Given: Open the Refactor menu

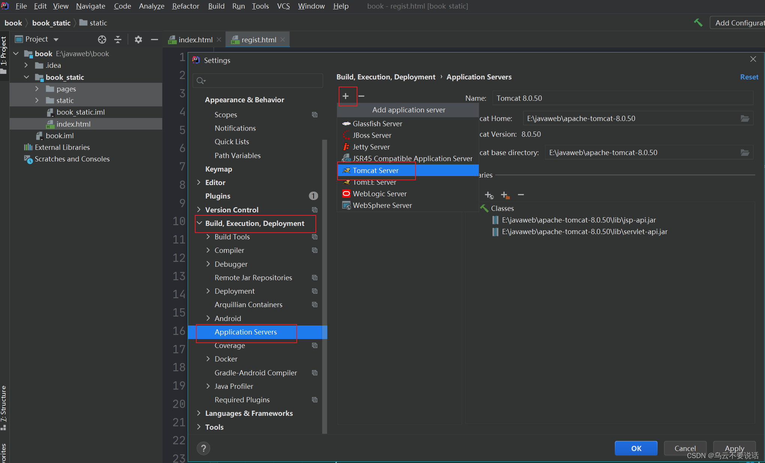Looking at the screenshot, I should click(185, 6).
